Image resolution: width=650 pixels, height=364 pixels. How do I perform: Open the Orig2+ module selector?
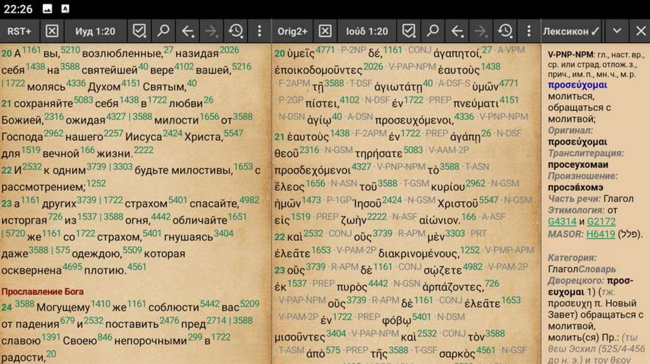pyautogui.click(x=293, y=31)
